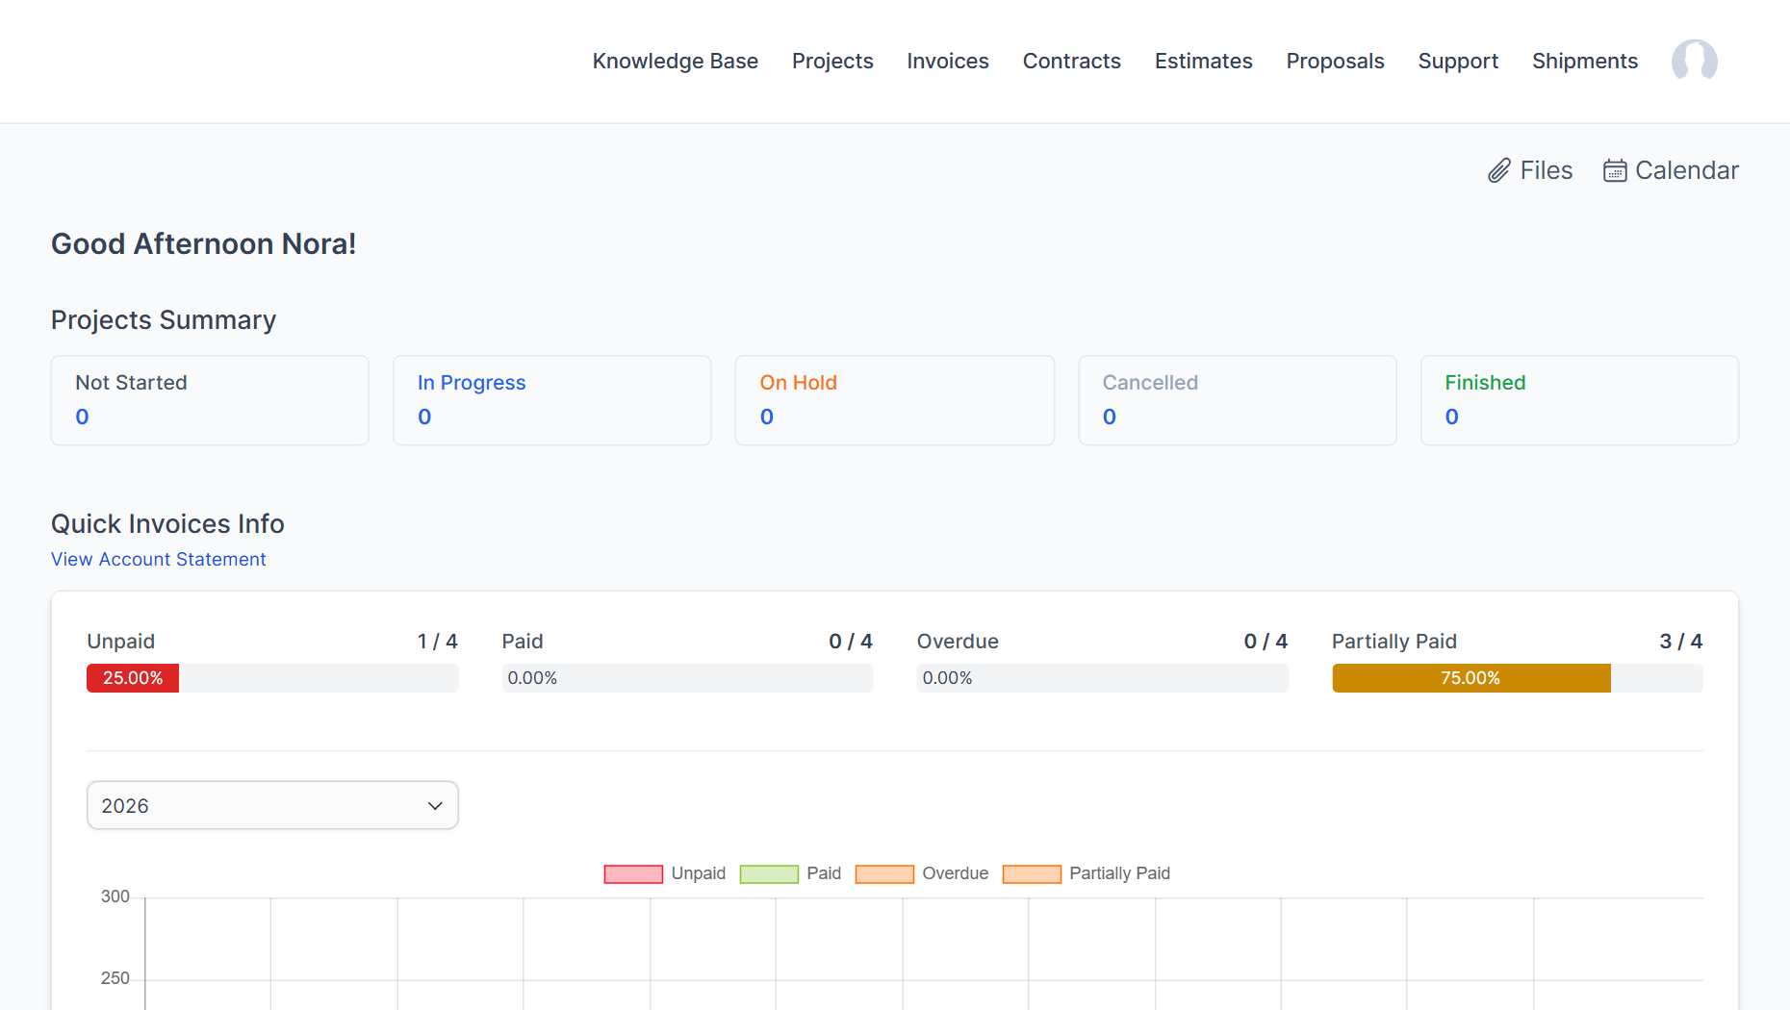Viewport: 1790px width, 1010px height.
Task: Click the Paid 0.00% progress bar
Action: (x=687, y=678)
